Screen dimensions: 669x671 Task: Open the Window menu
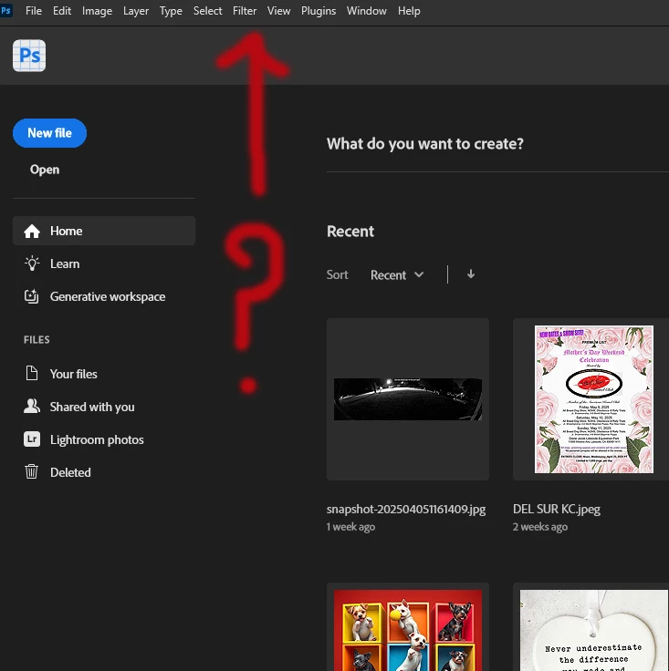367,11
